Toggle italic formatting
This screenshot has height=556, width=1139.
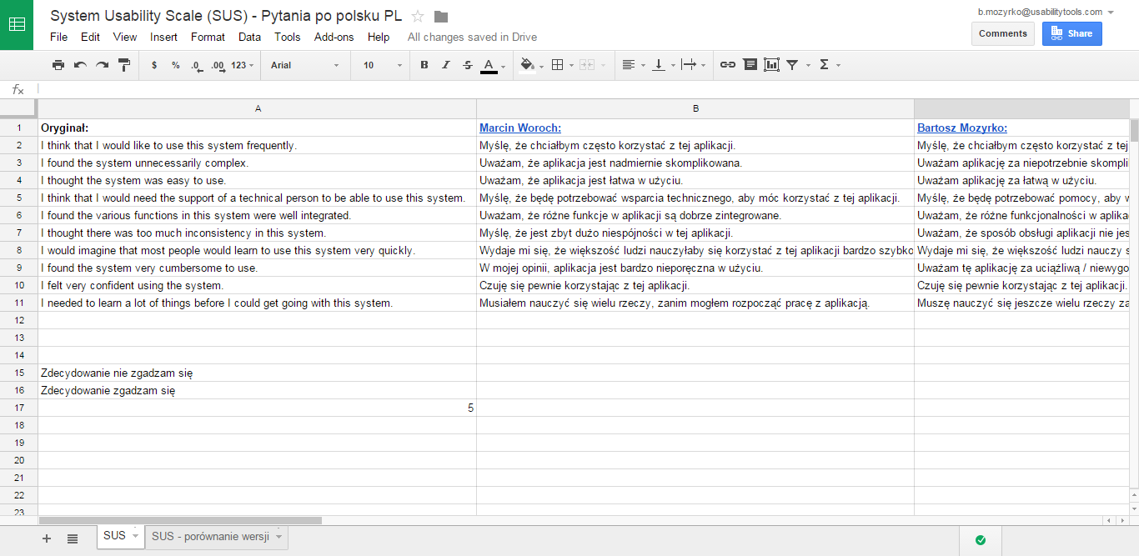click(x=446, y=65)
